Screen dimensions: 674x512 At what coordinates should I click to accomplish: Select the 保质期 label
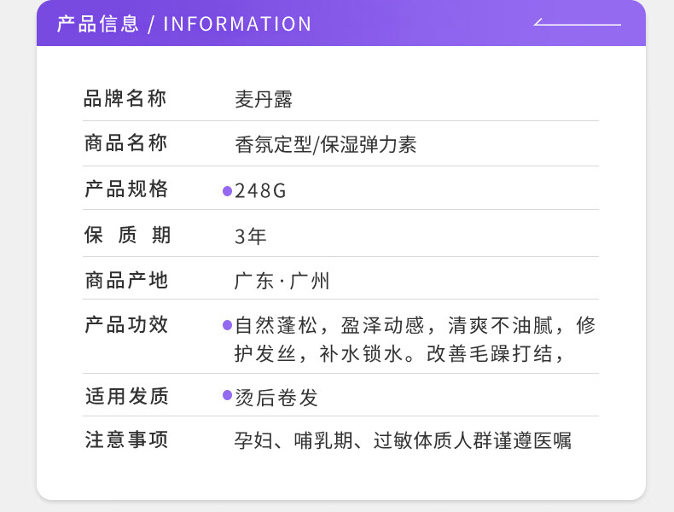coord(127,236)
